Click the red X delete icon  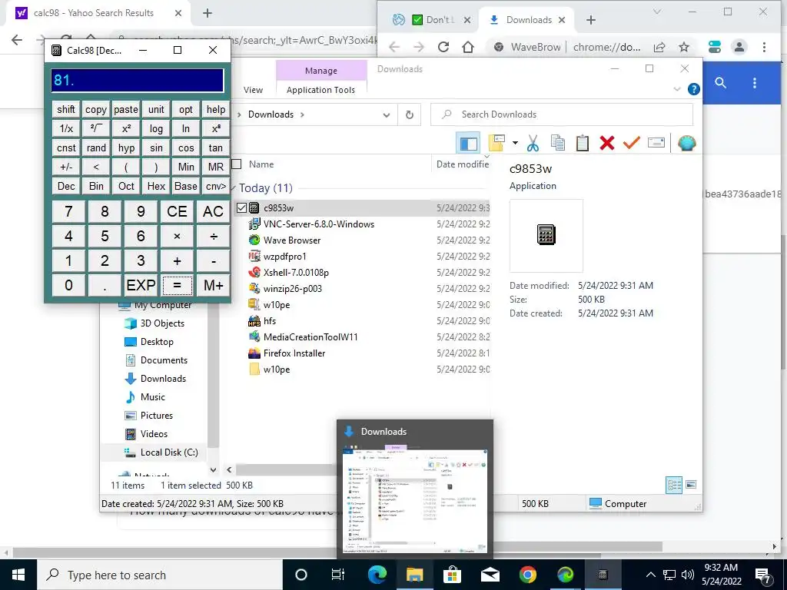click(607, 144)
